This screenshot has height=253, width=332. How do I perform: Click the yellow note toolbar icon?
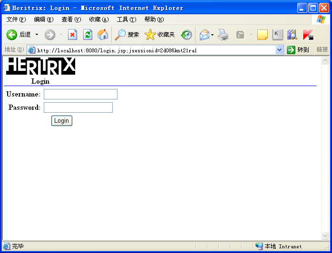pyautogui.click(x=263, y=35)
